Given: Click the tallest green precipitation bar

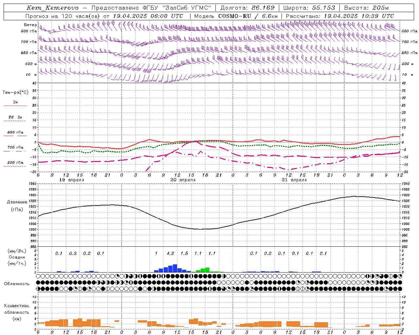Looking at the screenshot, I should point(207,270).
